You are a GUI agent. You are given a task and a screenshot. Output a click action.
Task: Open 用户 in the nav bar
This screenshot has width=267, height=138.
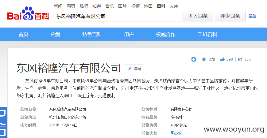pyautogui.click(x=129, y=35)
